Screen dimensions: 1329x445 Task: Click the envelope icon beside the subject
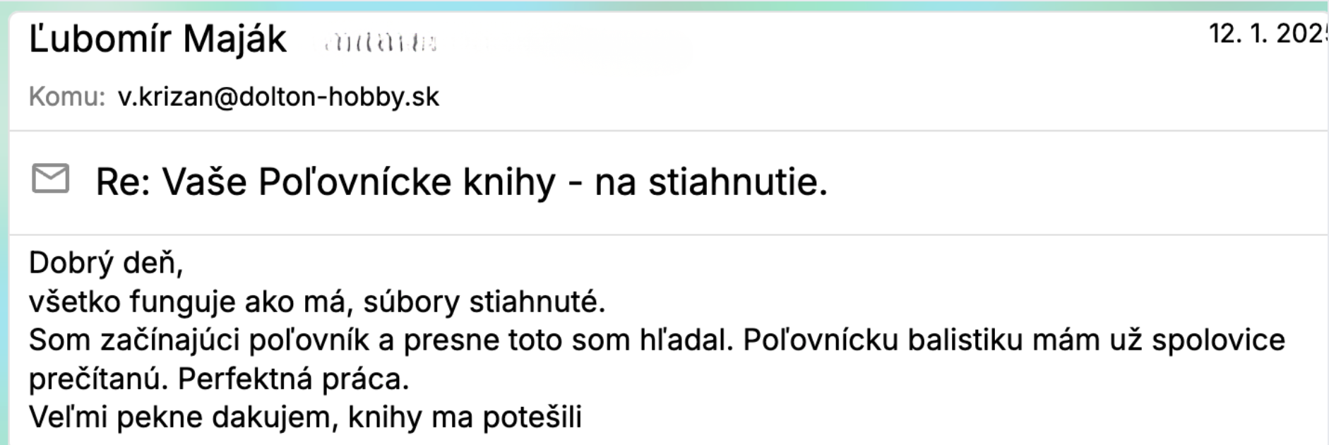(50, 179)
